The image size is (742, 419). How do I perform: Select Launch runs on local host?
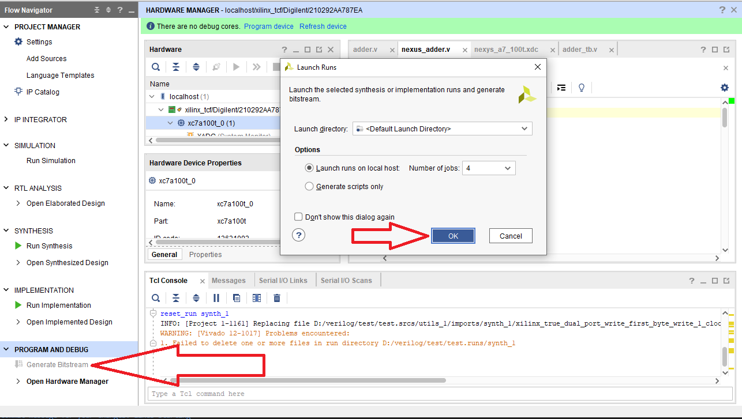pos(310,168)
